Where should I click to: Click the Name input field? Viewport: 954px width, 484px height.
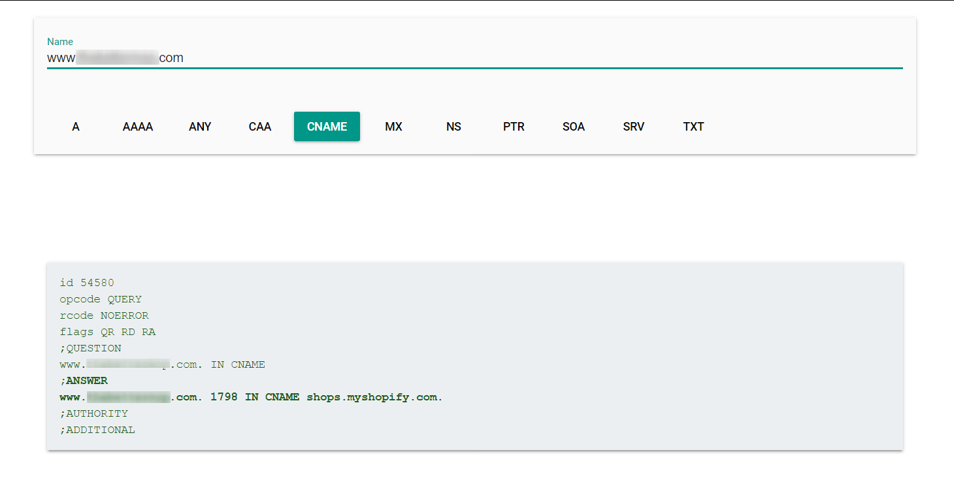pos(474,58)
